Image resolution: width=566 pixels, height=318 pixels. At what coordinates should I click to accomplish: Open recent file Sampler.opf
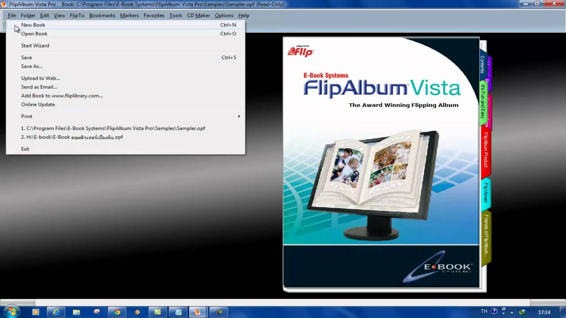tap(126, 129)
